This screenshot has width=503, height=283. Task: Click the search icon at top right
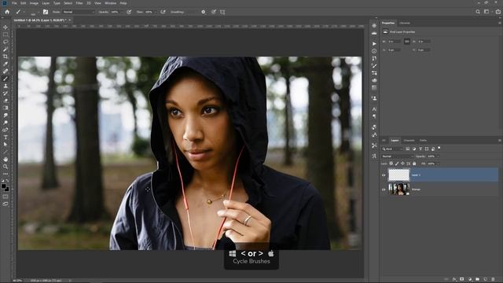478,12
